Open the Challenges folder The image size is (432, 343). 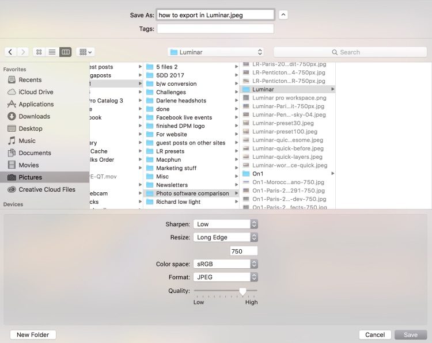click(191, 92)
